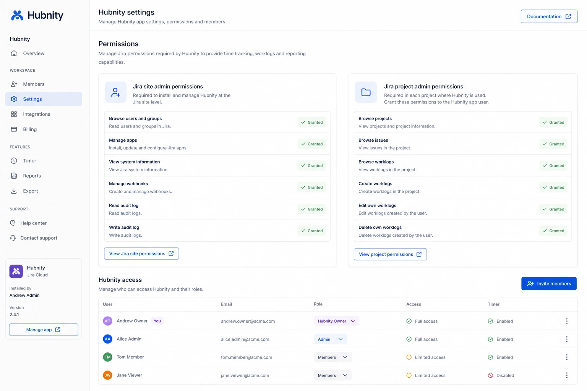Click the Timer column header
Screen dimensions: 587x391
(x=493, y=304)
